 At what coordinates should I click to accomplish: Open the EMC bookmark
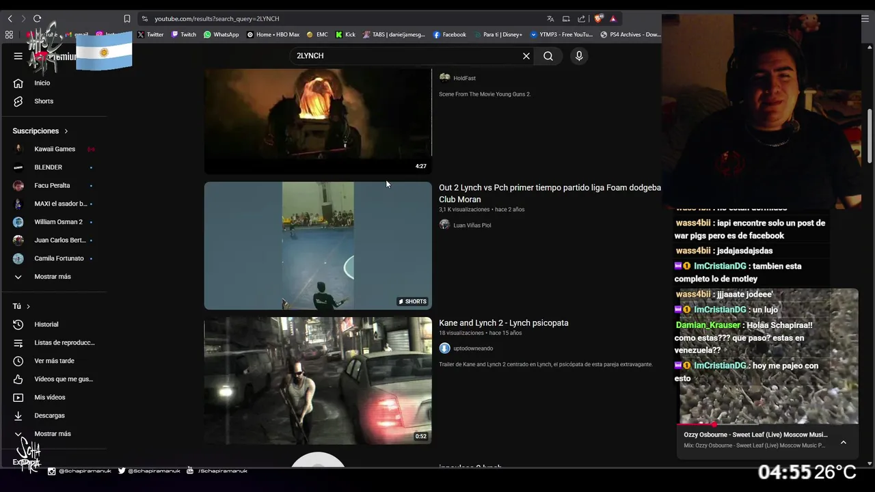pos(317,34)
